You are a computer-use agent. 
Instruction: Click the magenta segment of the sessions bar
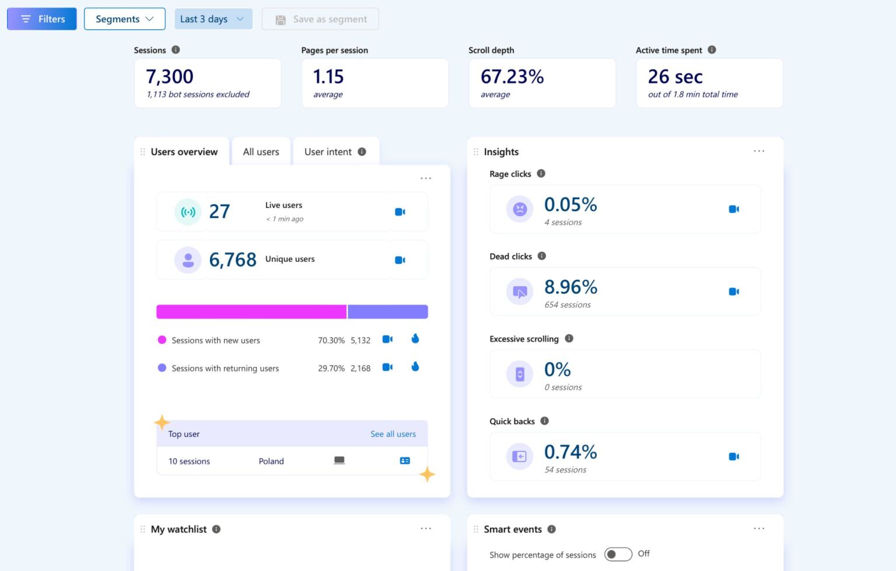251,311
